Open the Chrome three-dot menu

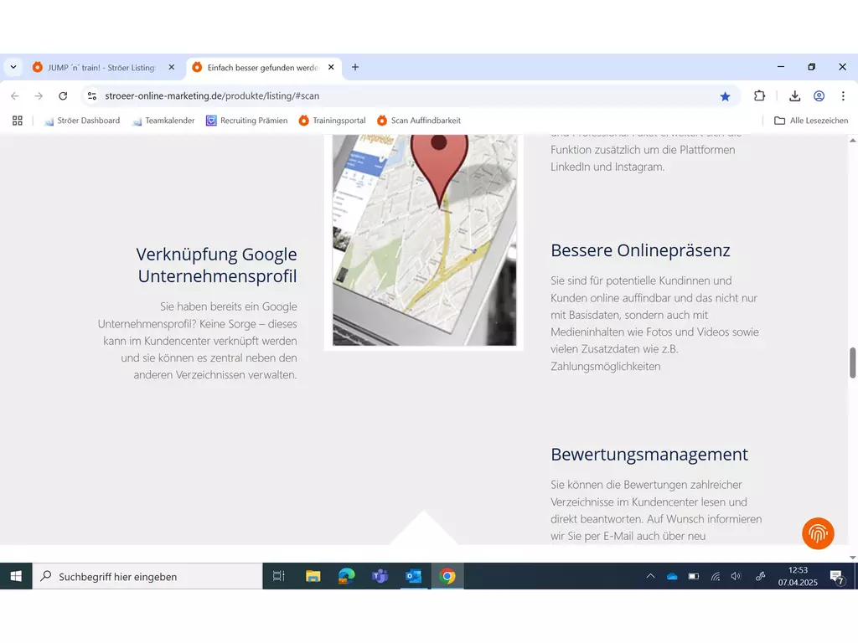(x=843, y=96)
